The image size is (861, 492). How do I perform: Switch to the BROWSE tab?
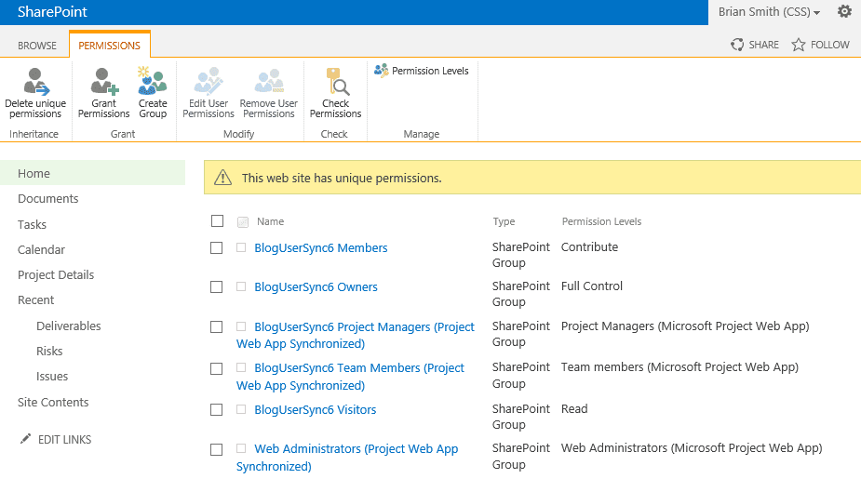pyautogui.click(x=37, y=46)
